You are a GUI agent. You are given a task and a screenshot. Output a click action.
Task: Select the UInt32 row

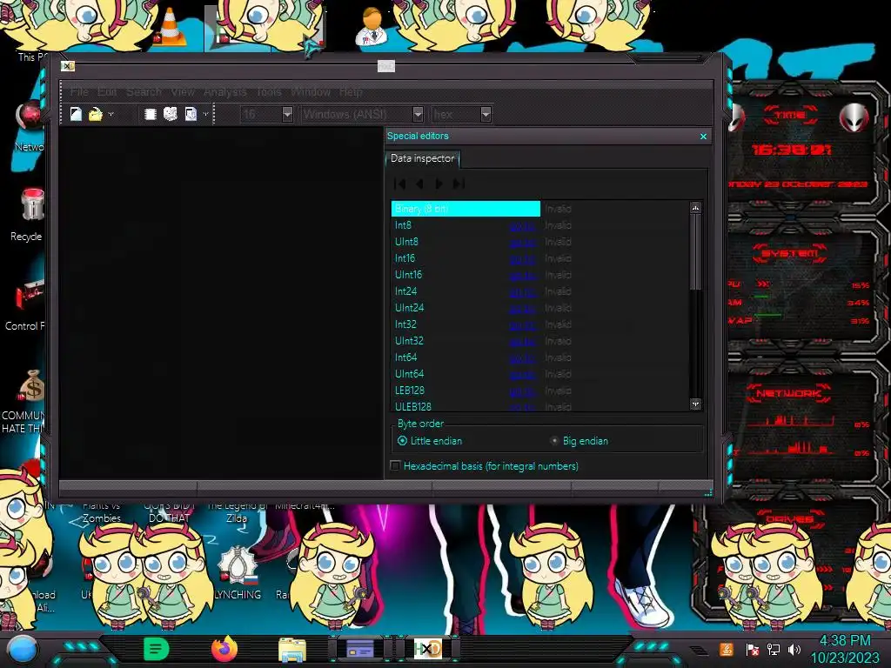(x=539, y=341)
